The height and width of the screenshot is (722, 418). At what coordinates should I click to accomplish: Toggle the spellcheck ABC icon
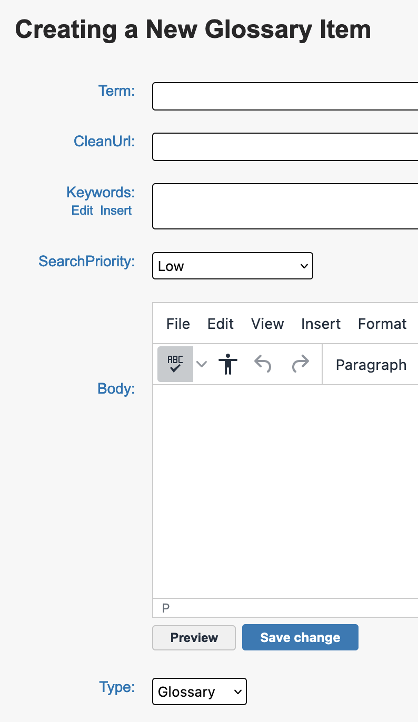click(175, 364)
